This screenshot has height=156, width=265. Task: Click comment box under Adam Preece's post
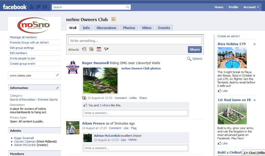click(136, 148)
